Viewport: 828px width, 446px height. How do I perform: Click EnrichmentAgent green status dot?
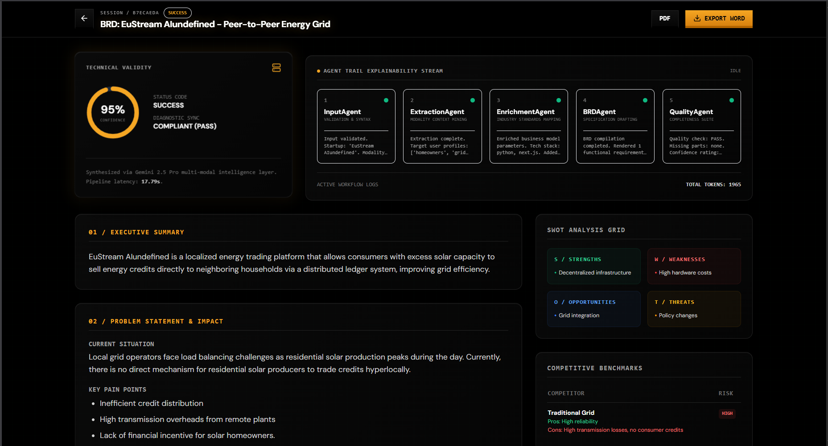[559, 100]
